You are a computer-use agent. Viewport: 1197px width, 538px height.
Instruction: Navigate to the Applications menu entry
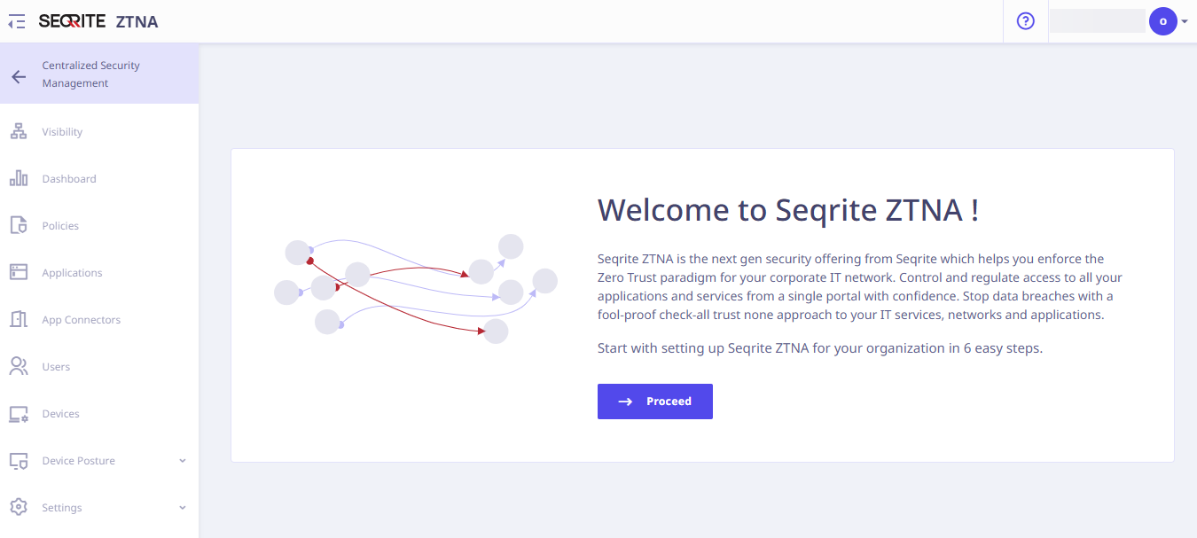(99, 273)
